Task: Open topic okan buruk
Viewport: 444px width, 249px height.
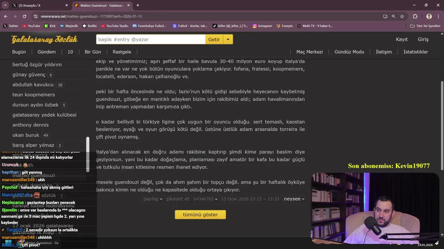Action: pyautogui.click(x=26, y=135)
